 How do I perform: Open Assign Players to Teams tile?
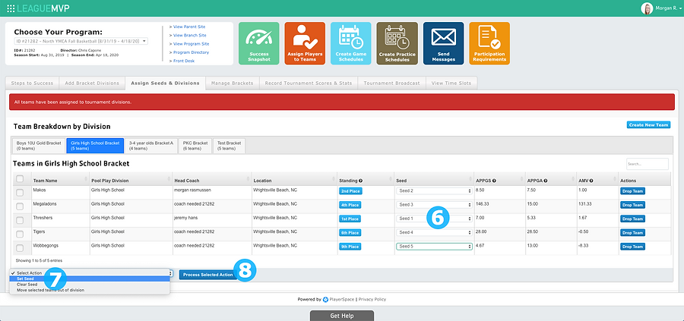click(305, 43)
